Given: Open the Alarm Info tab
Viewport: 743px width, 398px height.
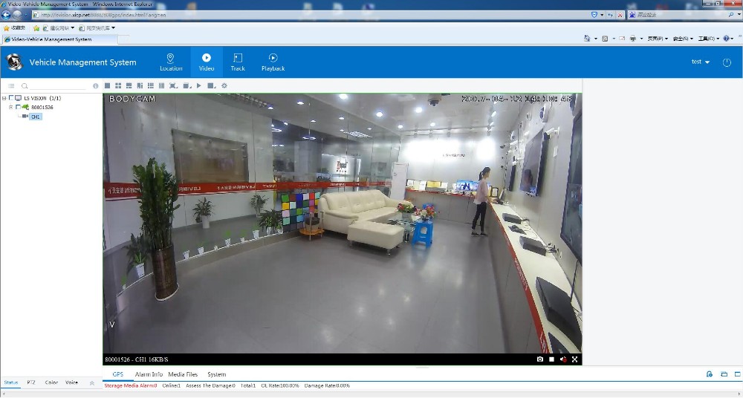Looking at the screenshot, I should [149, 374].
